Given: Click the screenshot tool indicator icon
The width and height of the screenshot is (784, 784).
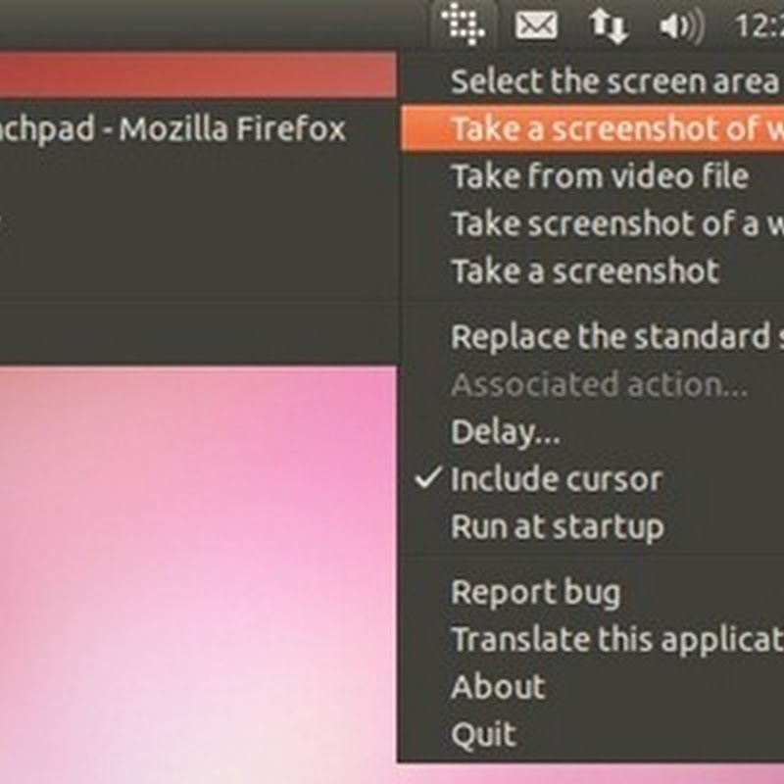Looking at the screenshot, I should pyautogui.click(x=464, y=24).
